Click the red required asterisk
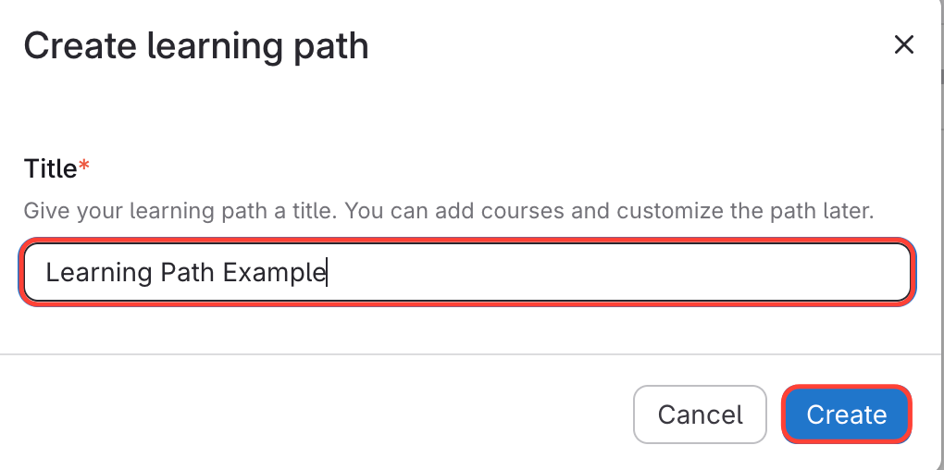The image size is (944, 470). 84,167
